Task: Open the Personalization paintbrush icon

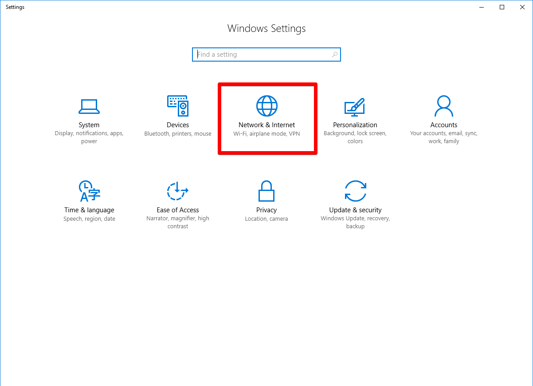Action: point(355,107)
